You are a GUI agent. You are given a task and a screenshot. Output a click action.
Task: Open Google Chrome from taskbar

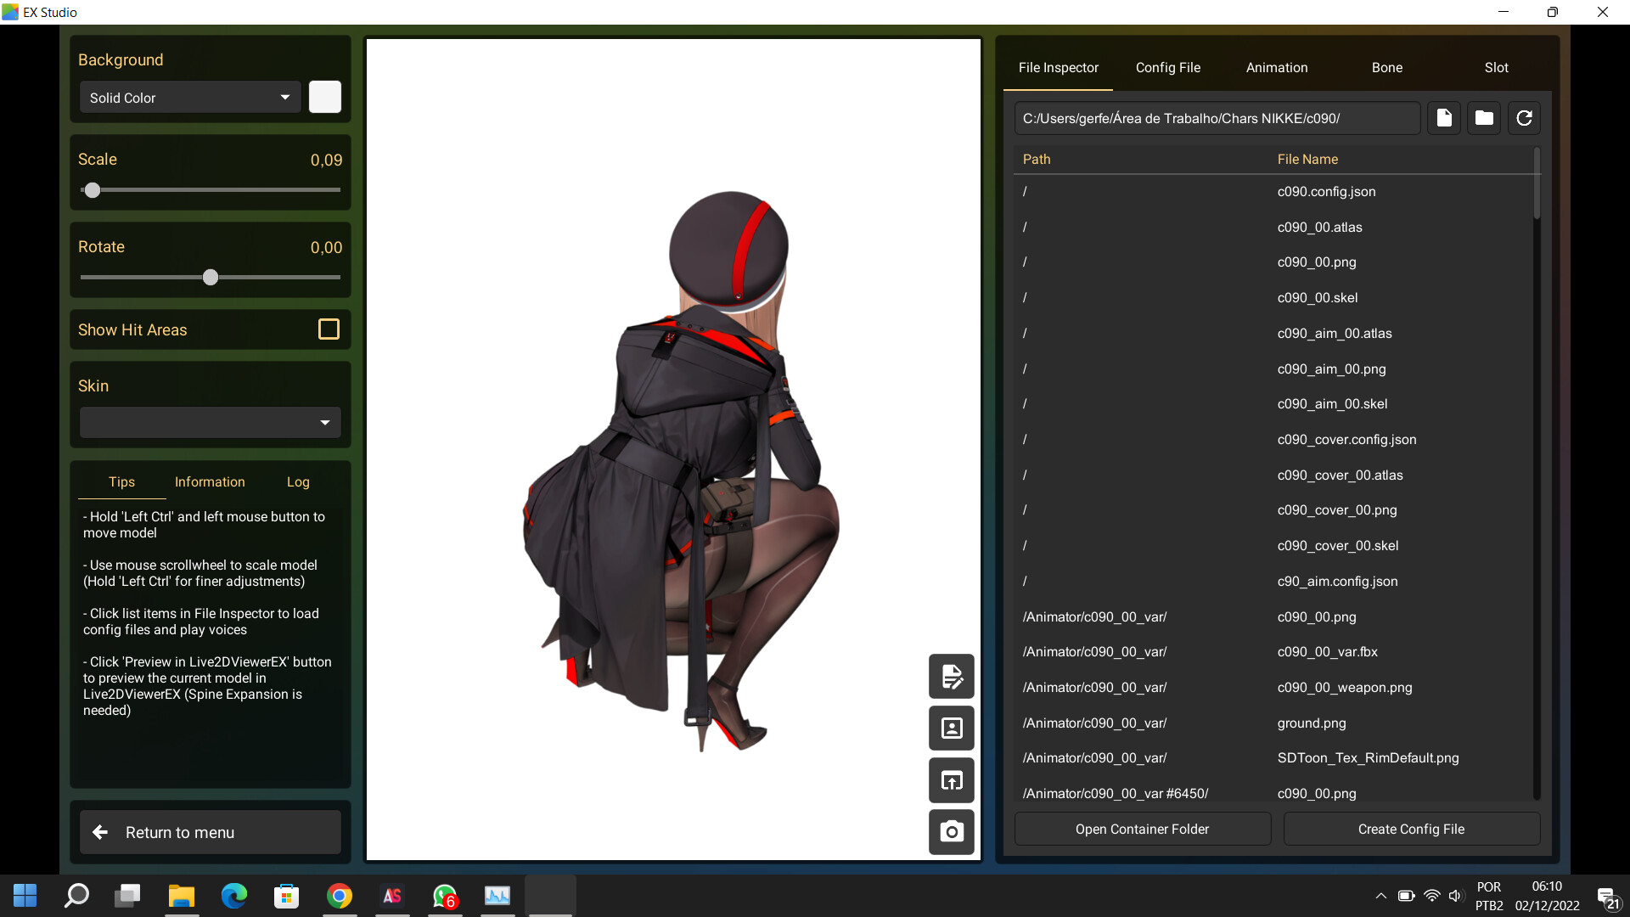point(340,896)
